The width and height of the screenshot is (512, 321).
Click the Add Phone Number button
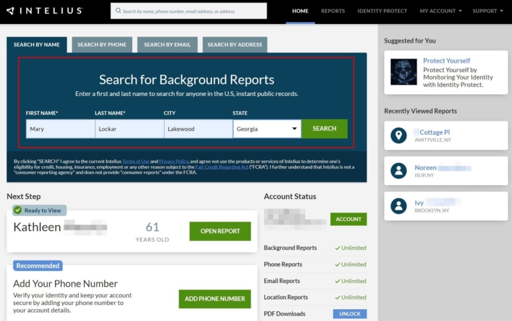pos(215,299)
